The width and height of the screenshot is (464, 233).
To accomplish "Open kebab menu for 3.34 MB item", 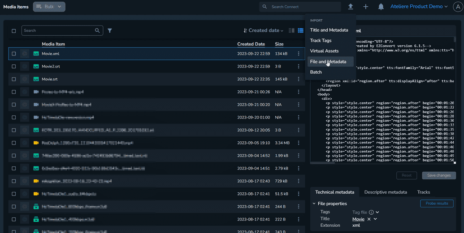I will click(299, 143).
